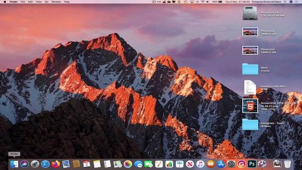The image size is (302, 170).
Task: Select the Photo.png thumbnail on desktop
Action: [250, 32]
